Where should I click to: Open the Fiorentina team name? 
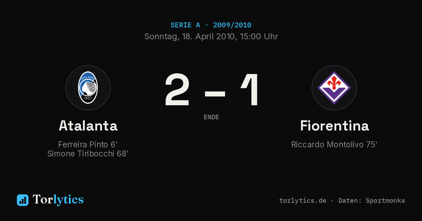[334, 126]
